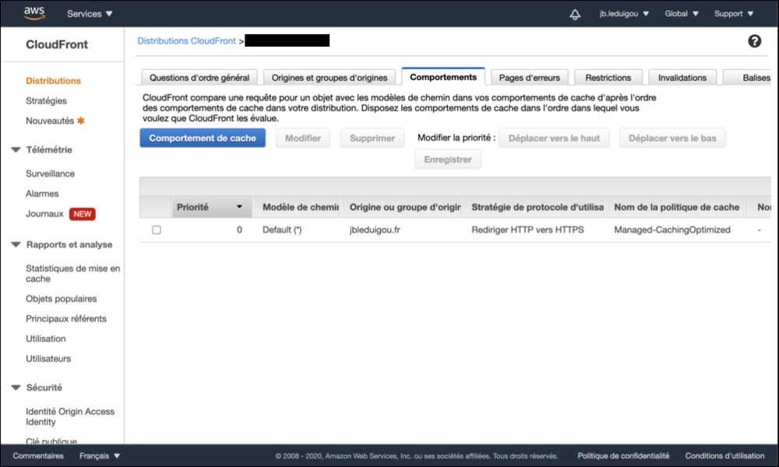Click Nom de la politique de cache header
The height and width of the screenshot is (467, 779).
pos(677,207)
